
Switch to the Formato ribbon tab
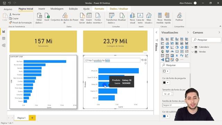point(99,9)
